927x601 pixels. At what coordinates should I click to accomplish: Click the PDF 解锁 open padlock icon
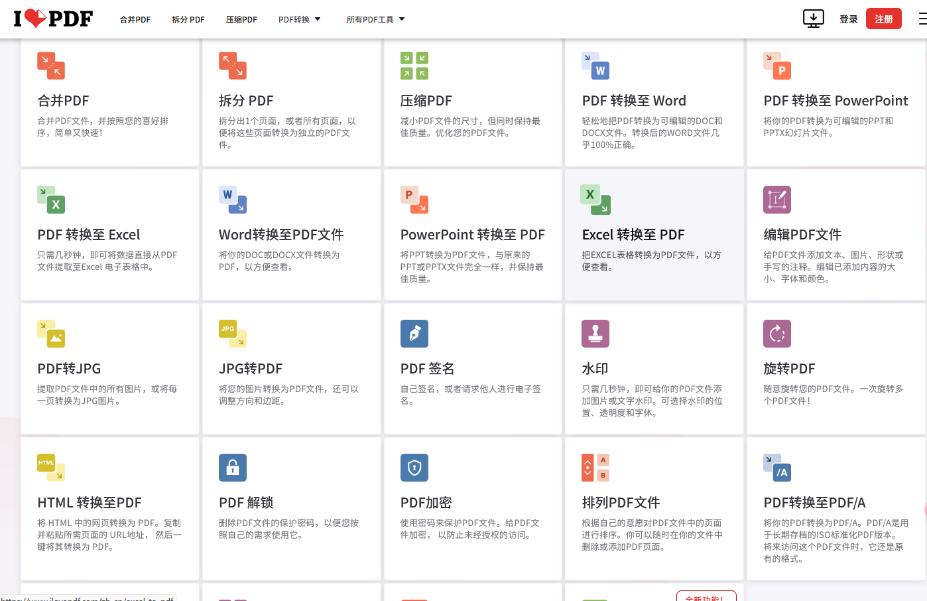point(233,468)
